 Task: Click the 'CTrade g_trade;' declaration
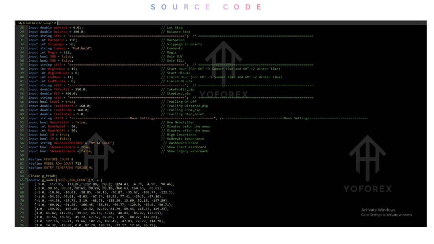click(43, 176)
